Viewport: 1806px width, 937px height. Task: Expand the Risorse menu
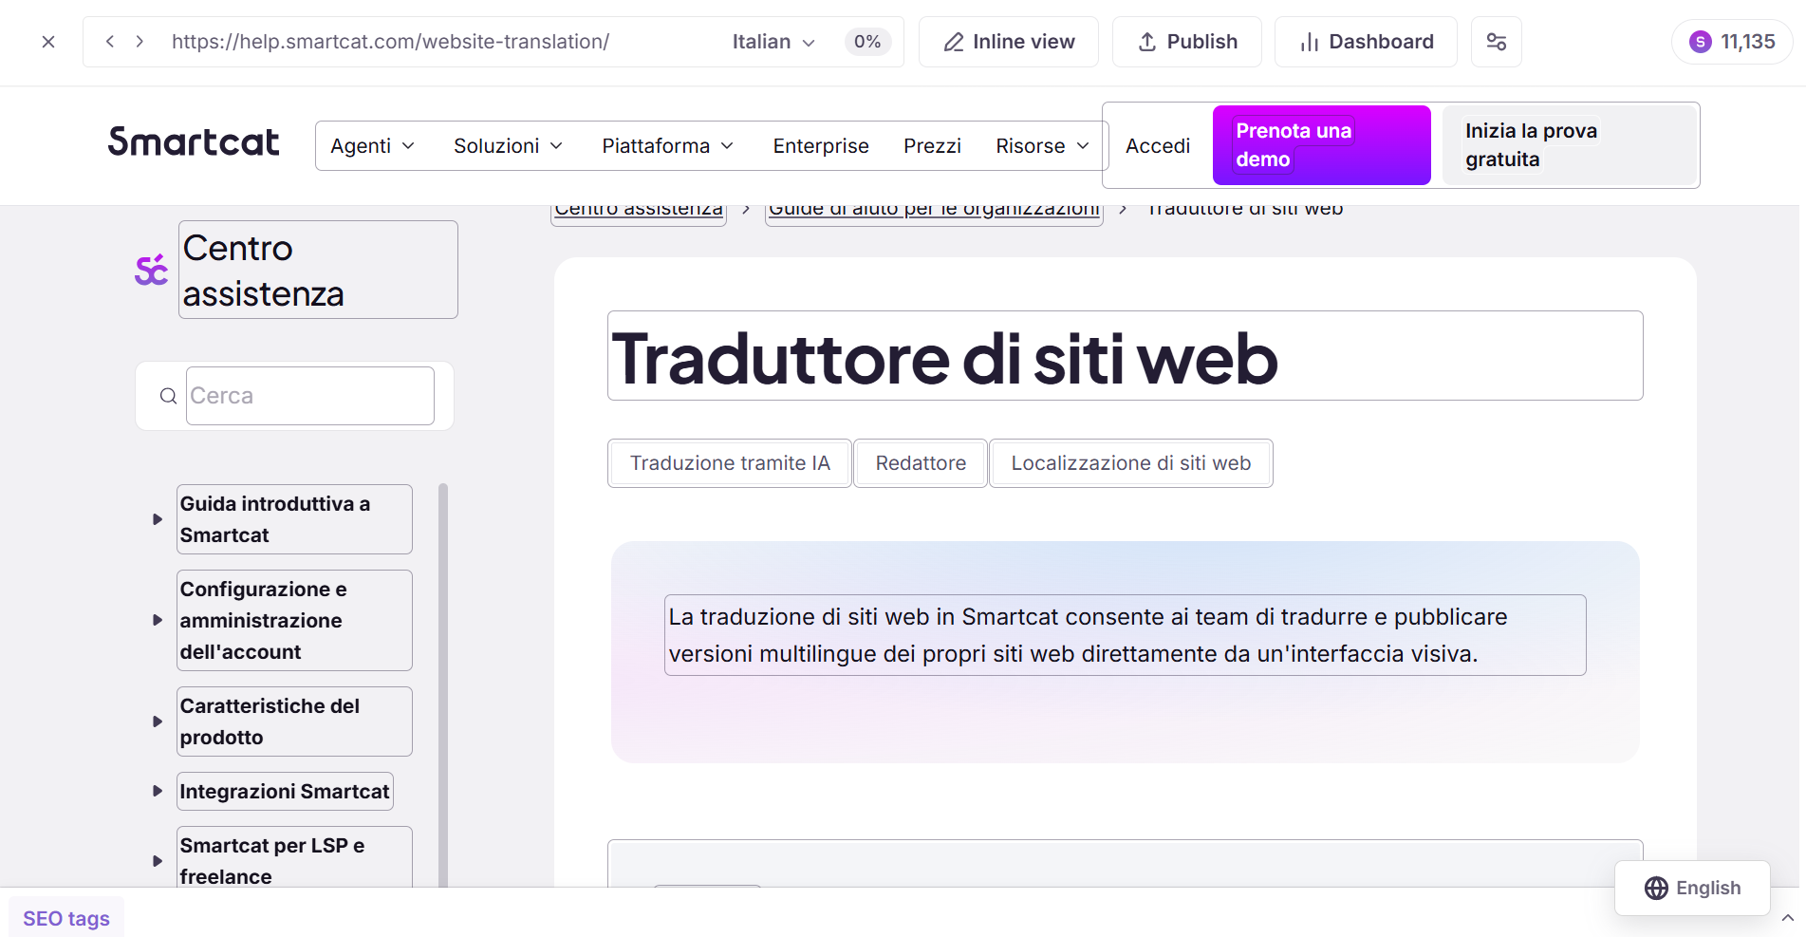pos(1042,146)
